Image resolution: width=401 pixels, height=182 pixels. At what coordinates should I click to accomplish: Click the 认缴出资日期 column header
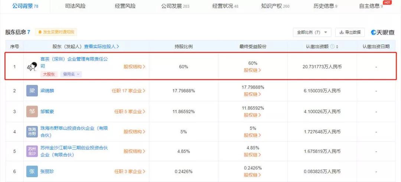coord(376,46)
